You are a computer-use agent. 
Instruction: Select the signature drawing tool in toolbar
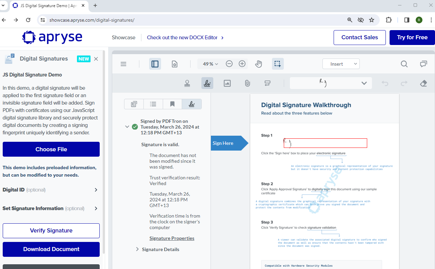[207, 83]
